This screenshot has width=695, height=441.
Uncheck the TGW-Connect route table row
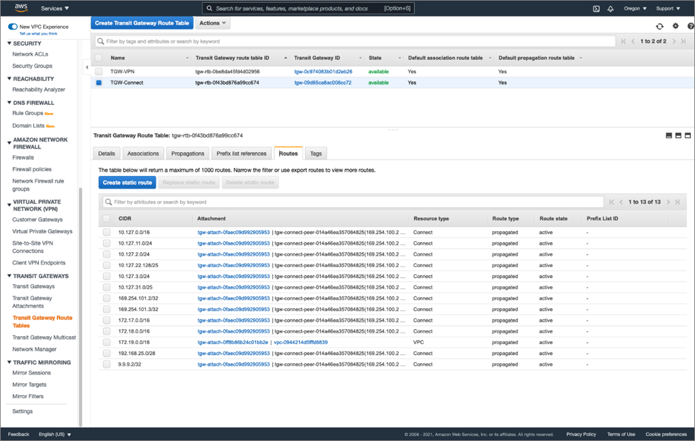pos(98,82)
